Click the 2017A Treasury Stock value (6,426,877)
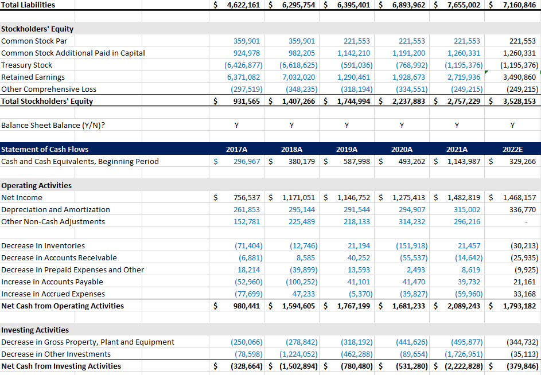This screenshot has height=375, width=541. (243, 65)
